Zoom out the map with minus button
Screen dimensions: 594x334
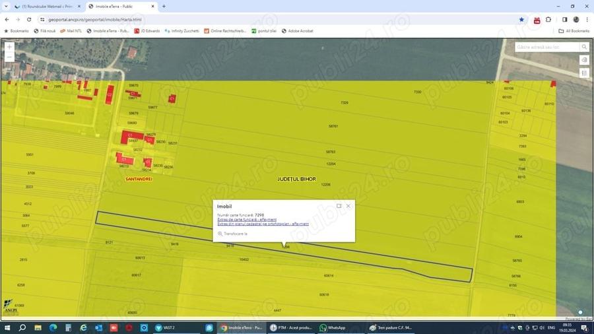[x=9, y=57]
